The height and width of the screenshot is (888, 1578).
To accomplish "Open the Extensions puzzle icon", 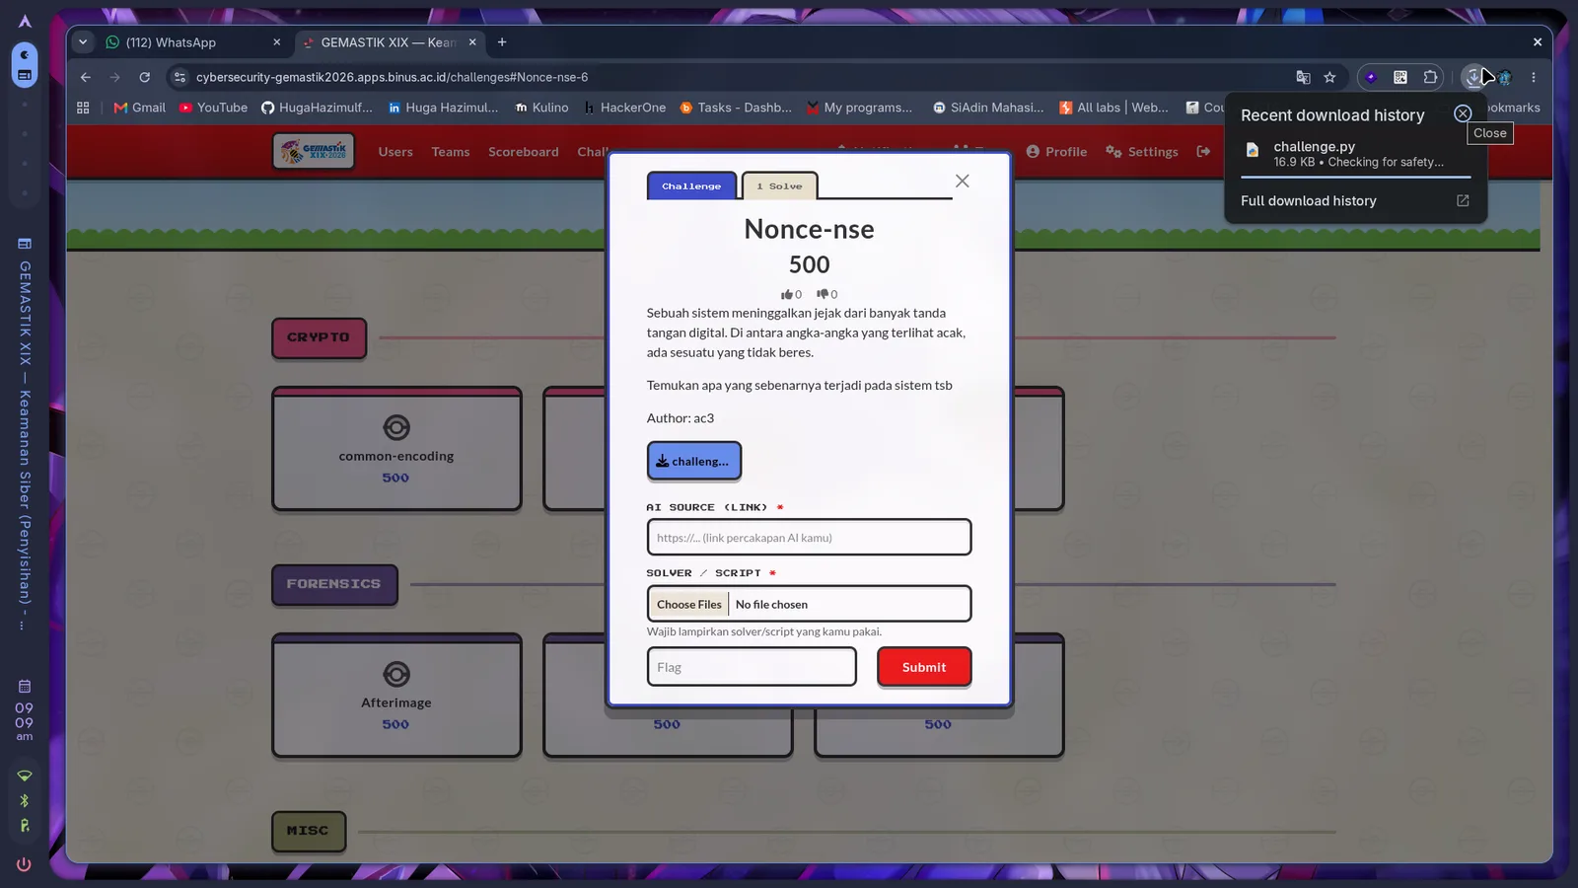I will (x=1430, y=77).
